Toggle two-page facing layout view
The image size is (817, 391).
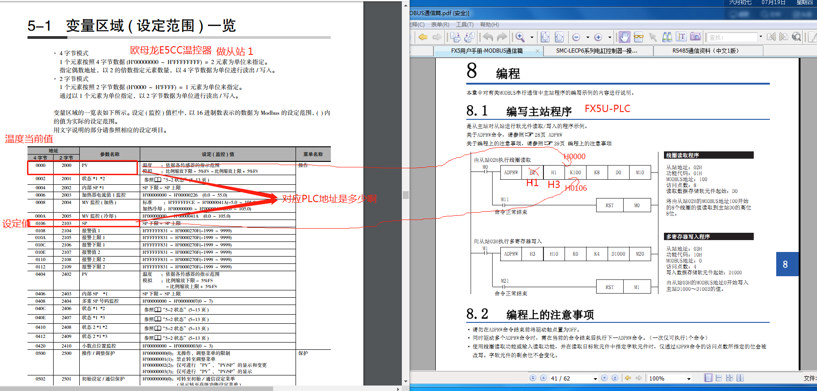(x=729, y=378)
